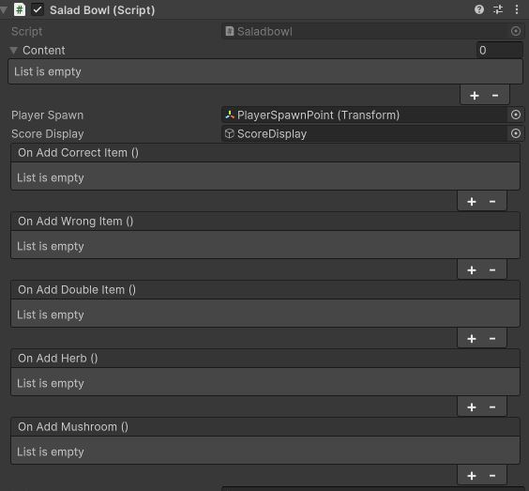Add element to the Content list

(475, 96)
